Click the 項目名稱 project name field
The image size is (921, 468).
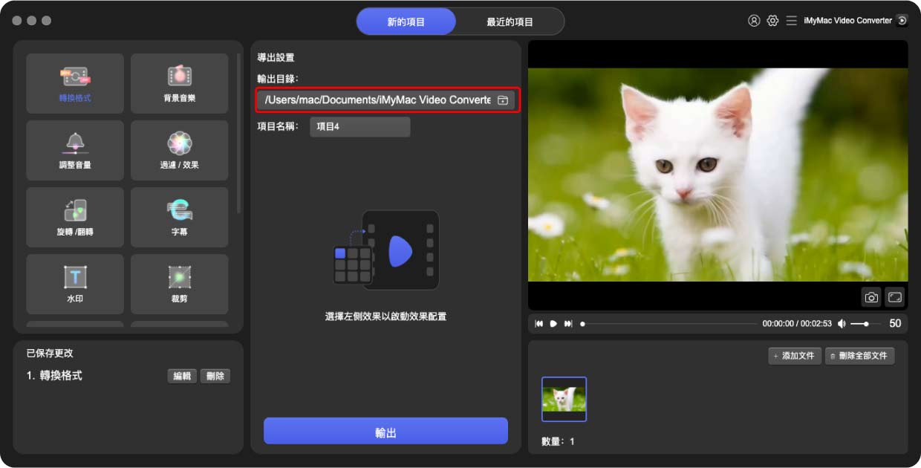359,126
